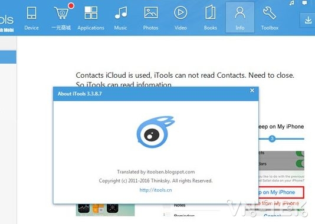The width and height of the screenshot is (315, 224).
Task: Click the small music note icon
Action: coord(291,3)
